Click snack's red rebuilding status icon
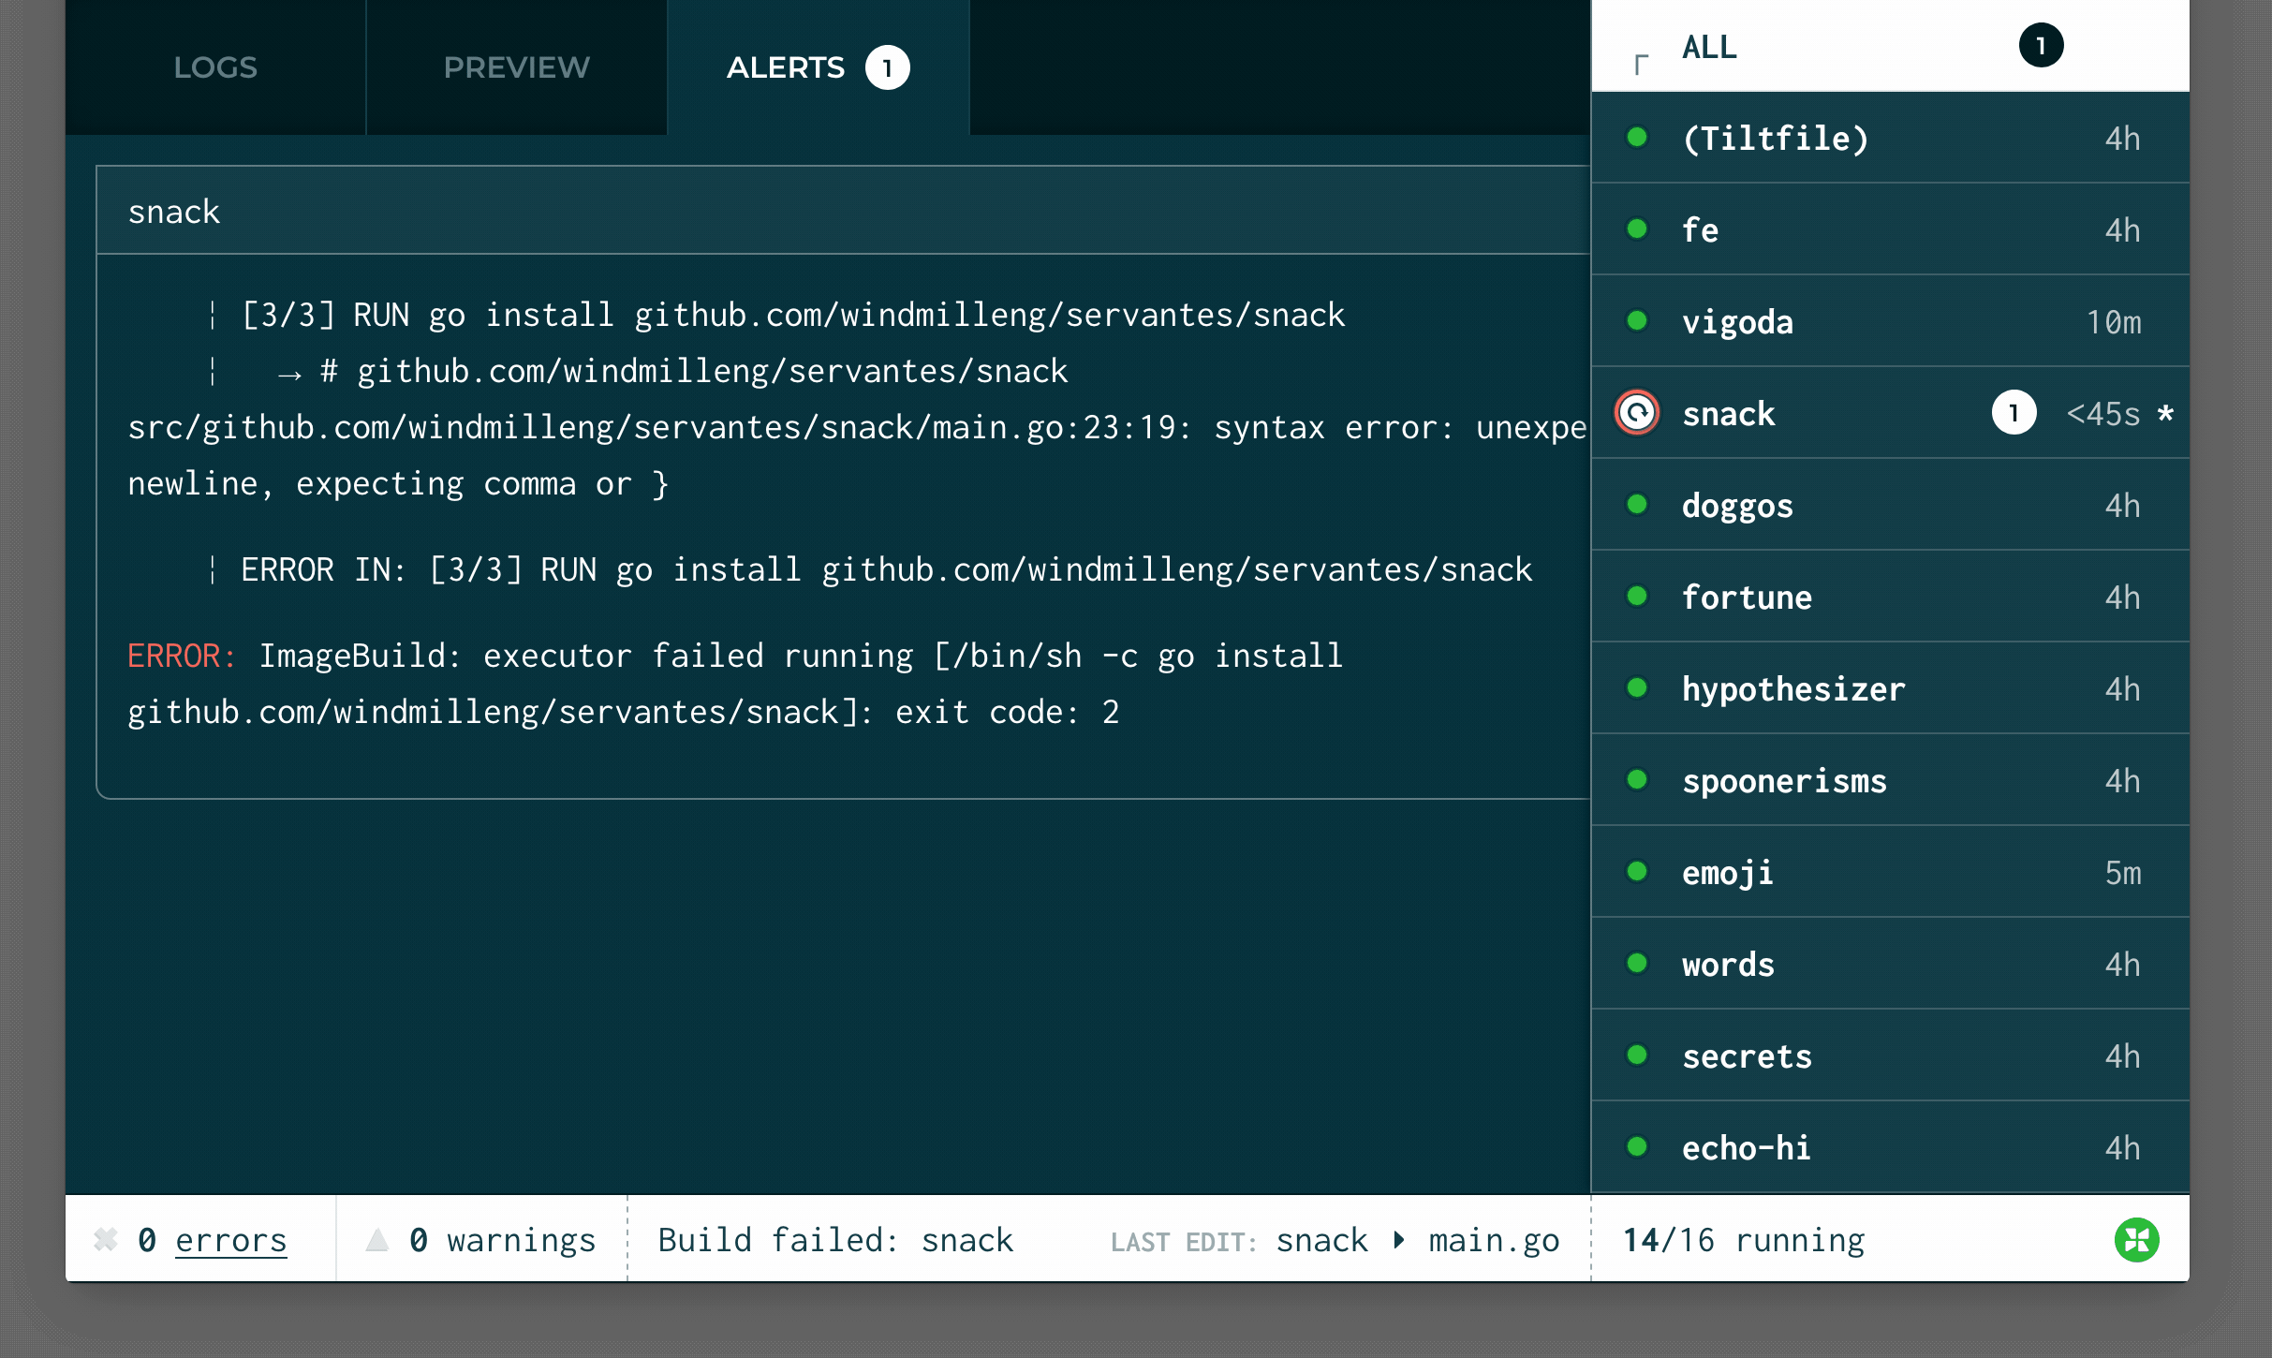Screen dimensions: 2272x1358 pos(1637,413)
